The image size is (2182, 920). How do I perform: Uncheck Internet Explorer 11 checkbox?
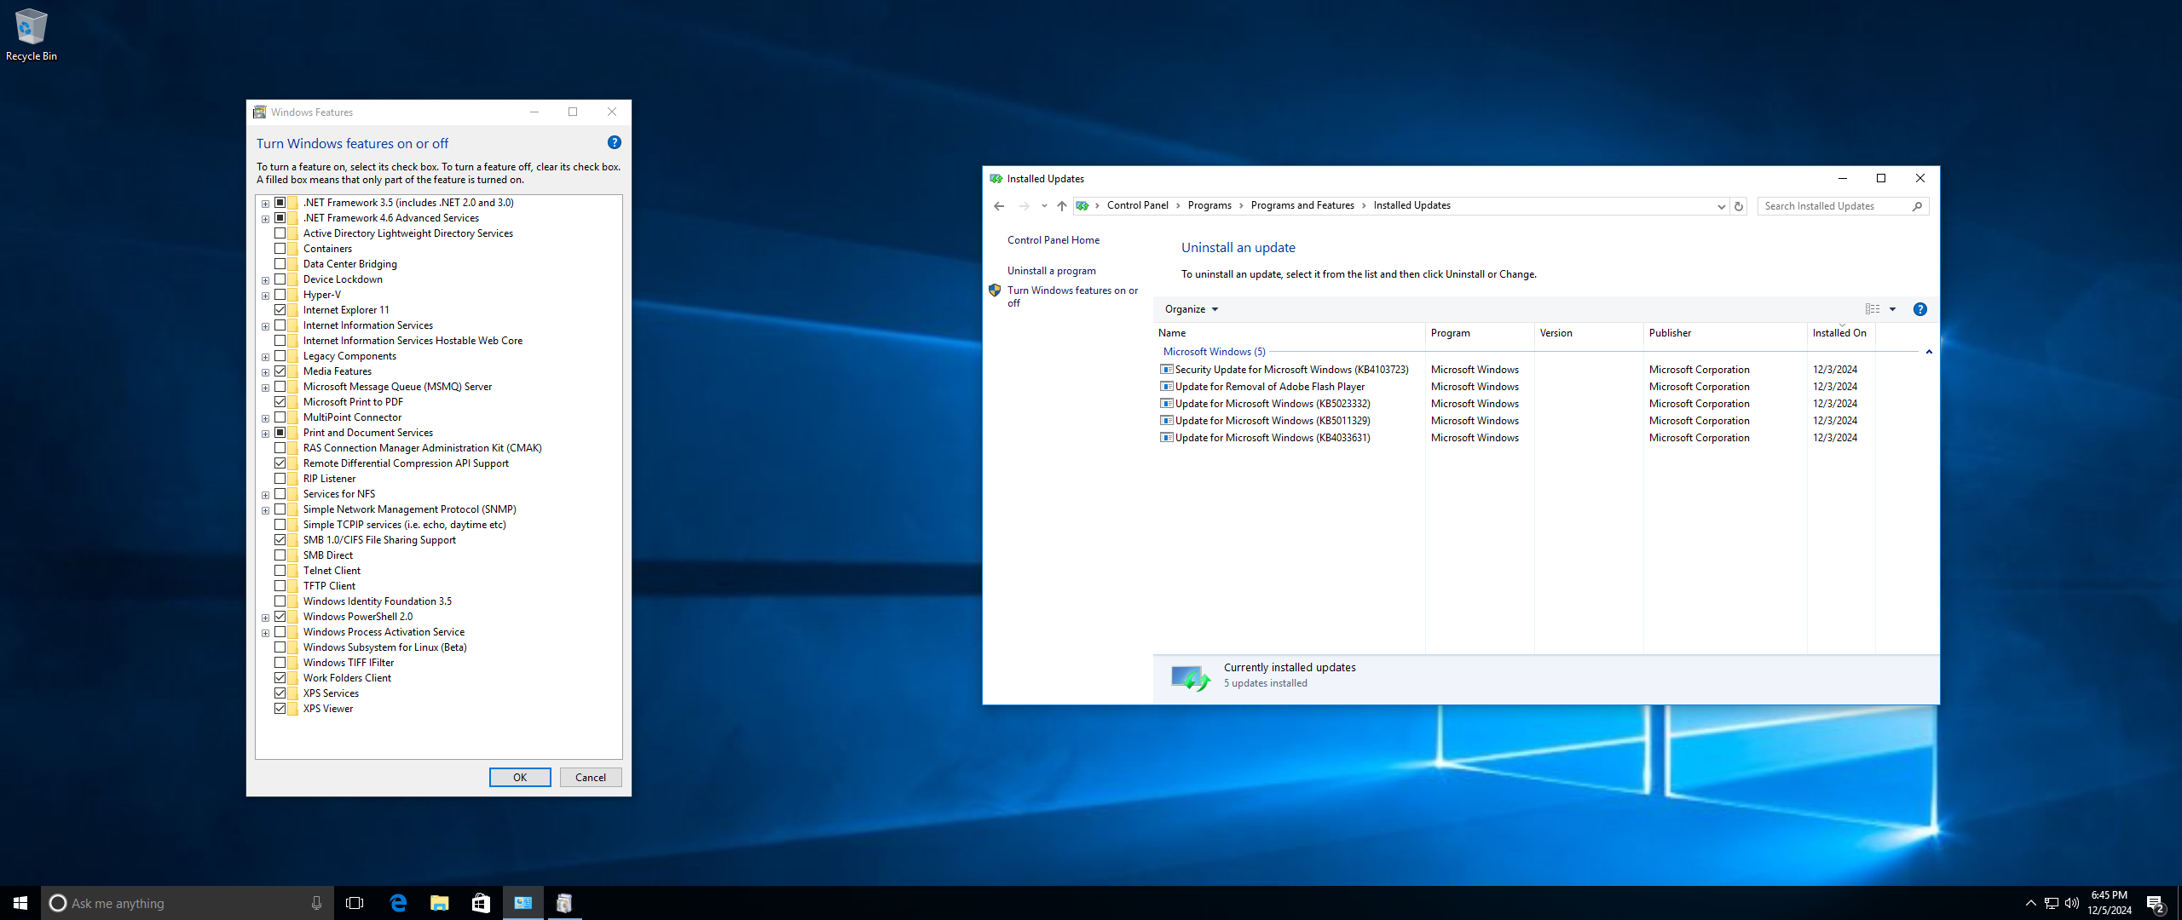[x=280, y=310]
